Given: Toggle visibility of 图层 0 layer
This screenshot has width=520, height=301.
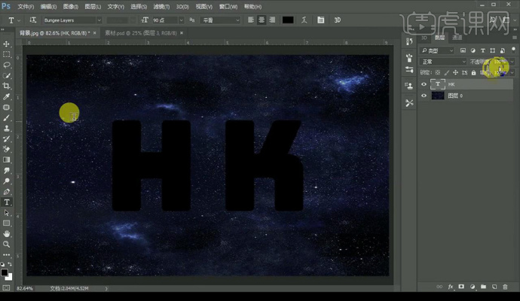Looking at the screenshot, I should point(424,96).
